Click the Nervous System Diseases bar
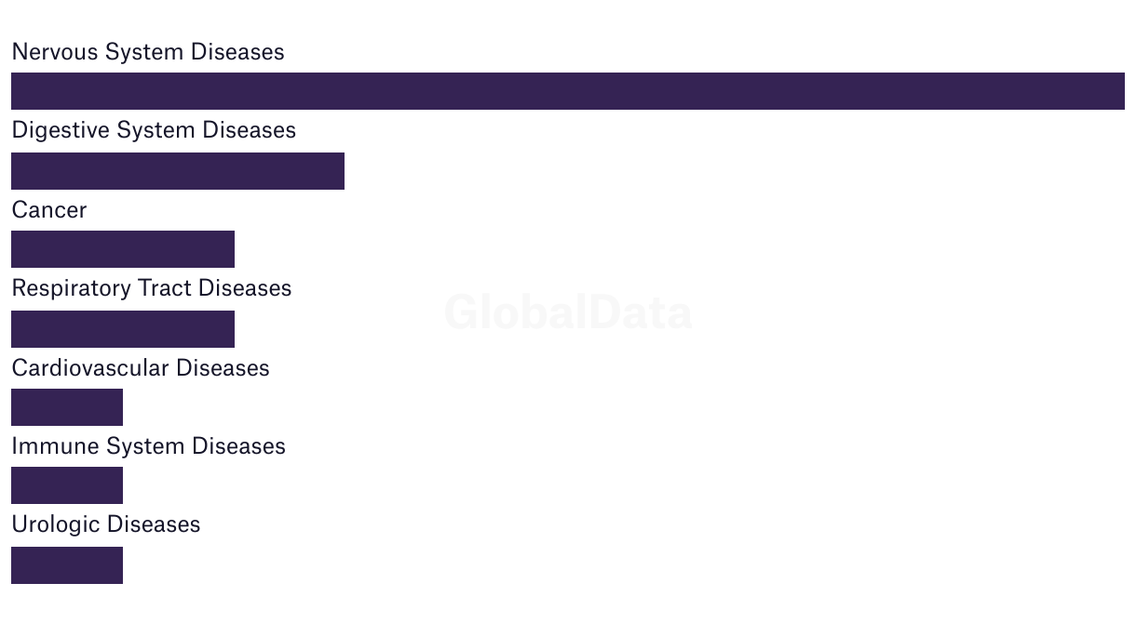This screenshot has width=1136, height=623. click(x=568, y=91)
